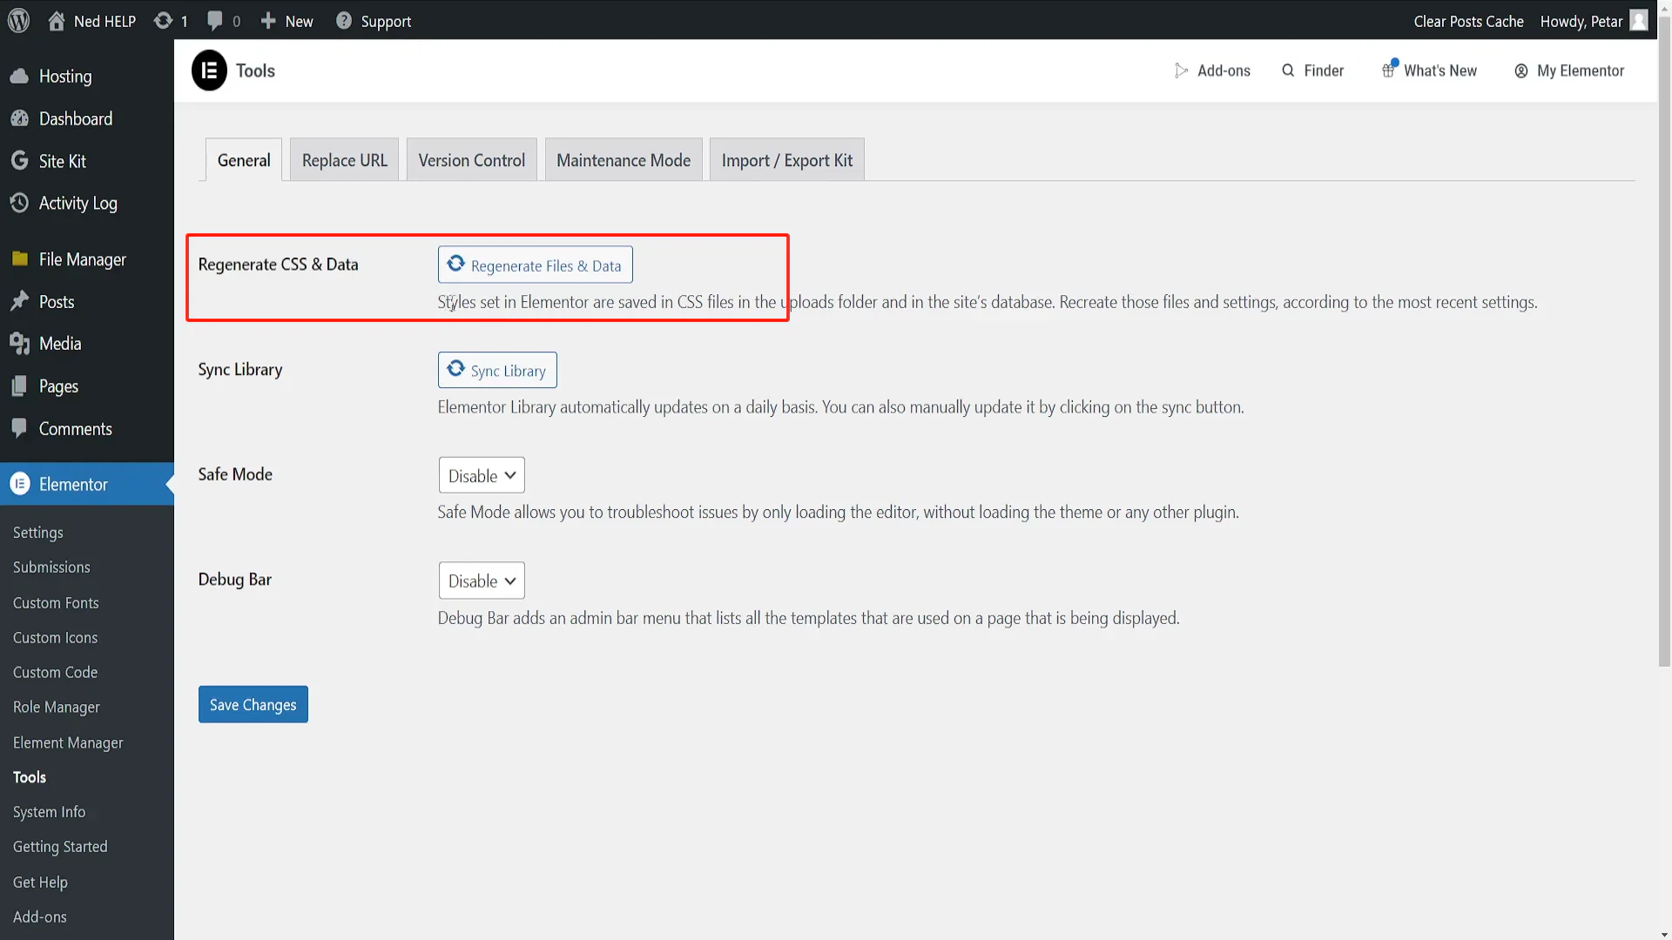Image resolution: width=1672 pixels, height=940 pixels.
Task: Open the What's New gift icon
Action: pyautogui.click(x=1389, y=70)
